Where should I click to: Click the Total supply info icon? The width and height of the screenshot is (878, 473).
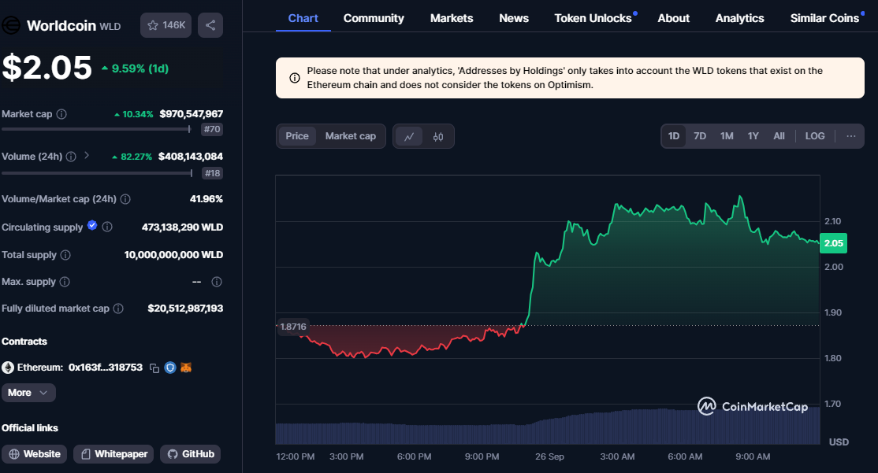65,255
